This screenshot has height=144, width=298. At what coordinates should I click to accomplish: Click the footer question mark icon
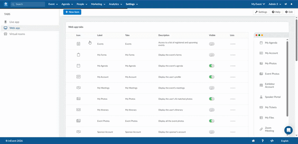(x=263, y=141)
